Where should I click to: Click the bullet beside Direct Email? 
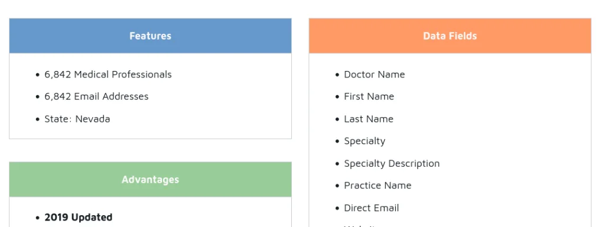[x=337, y=209]
